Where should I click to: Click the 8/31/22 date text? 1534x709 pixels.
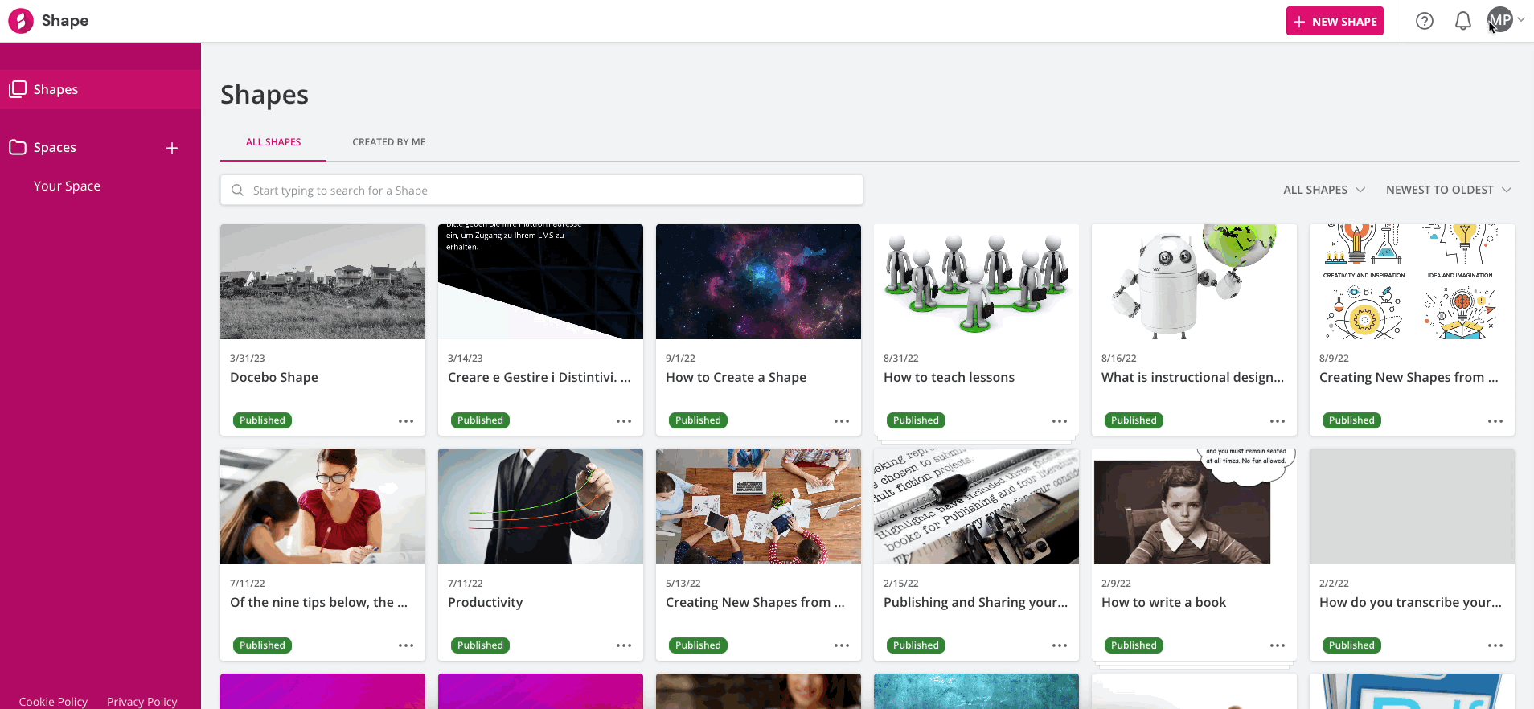pos(900,359)
